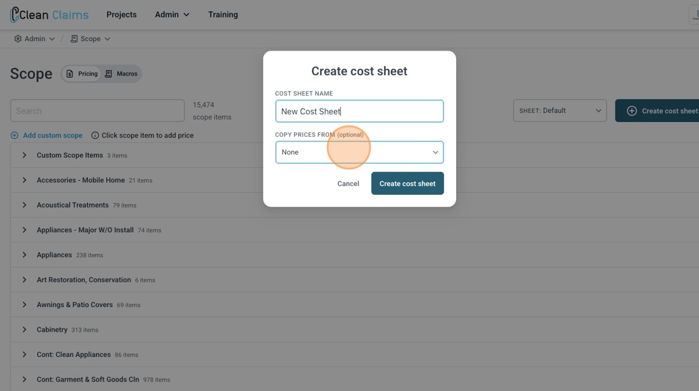
Task: Expand the Cabinetry category chevron
Action: tap(24, 329)
